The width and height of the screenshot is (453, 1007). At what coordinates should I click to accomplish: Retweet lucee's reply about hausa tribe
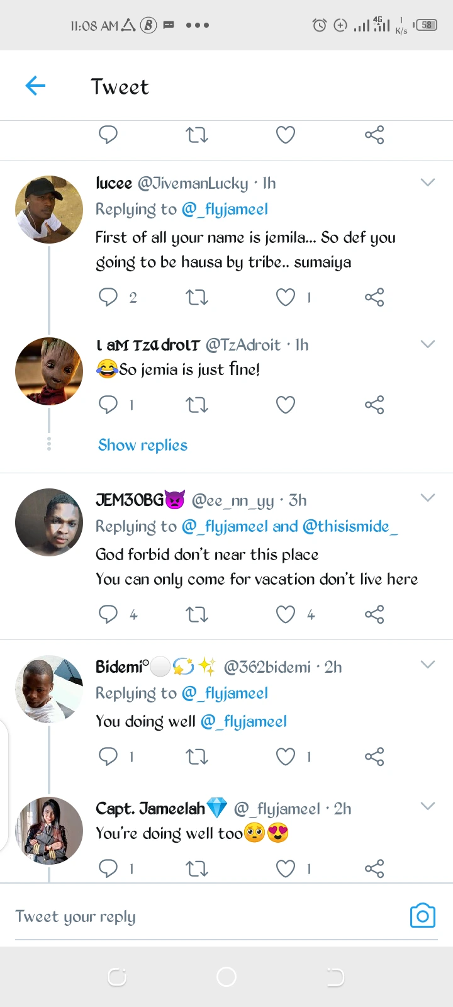coord(197,297)
